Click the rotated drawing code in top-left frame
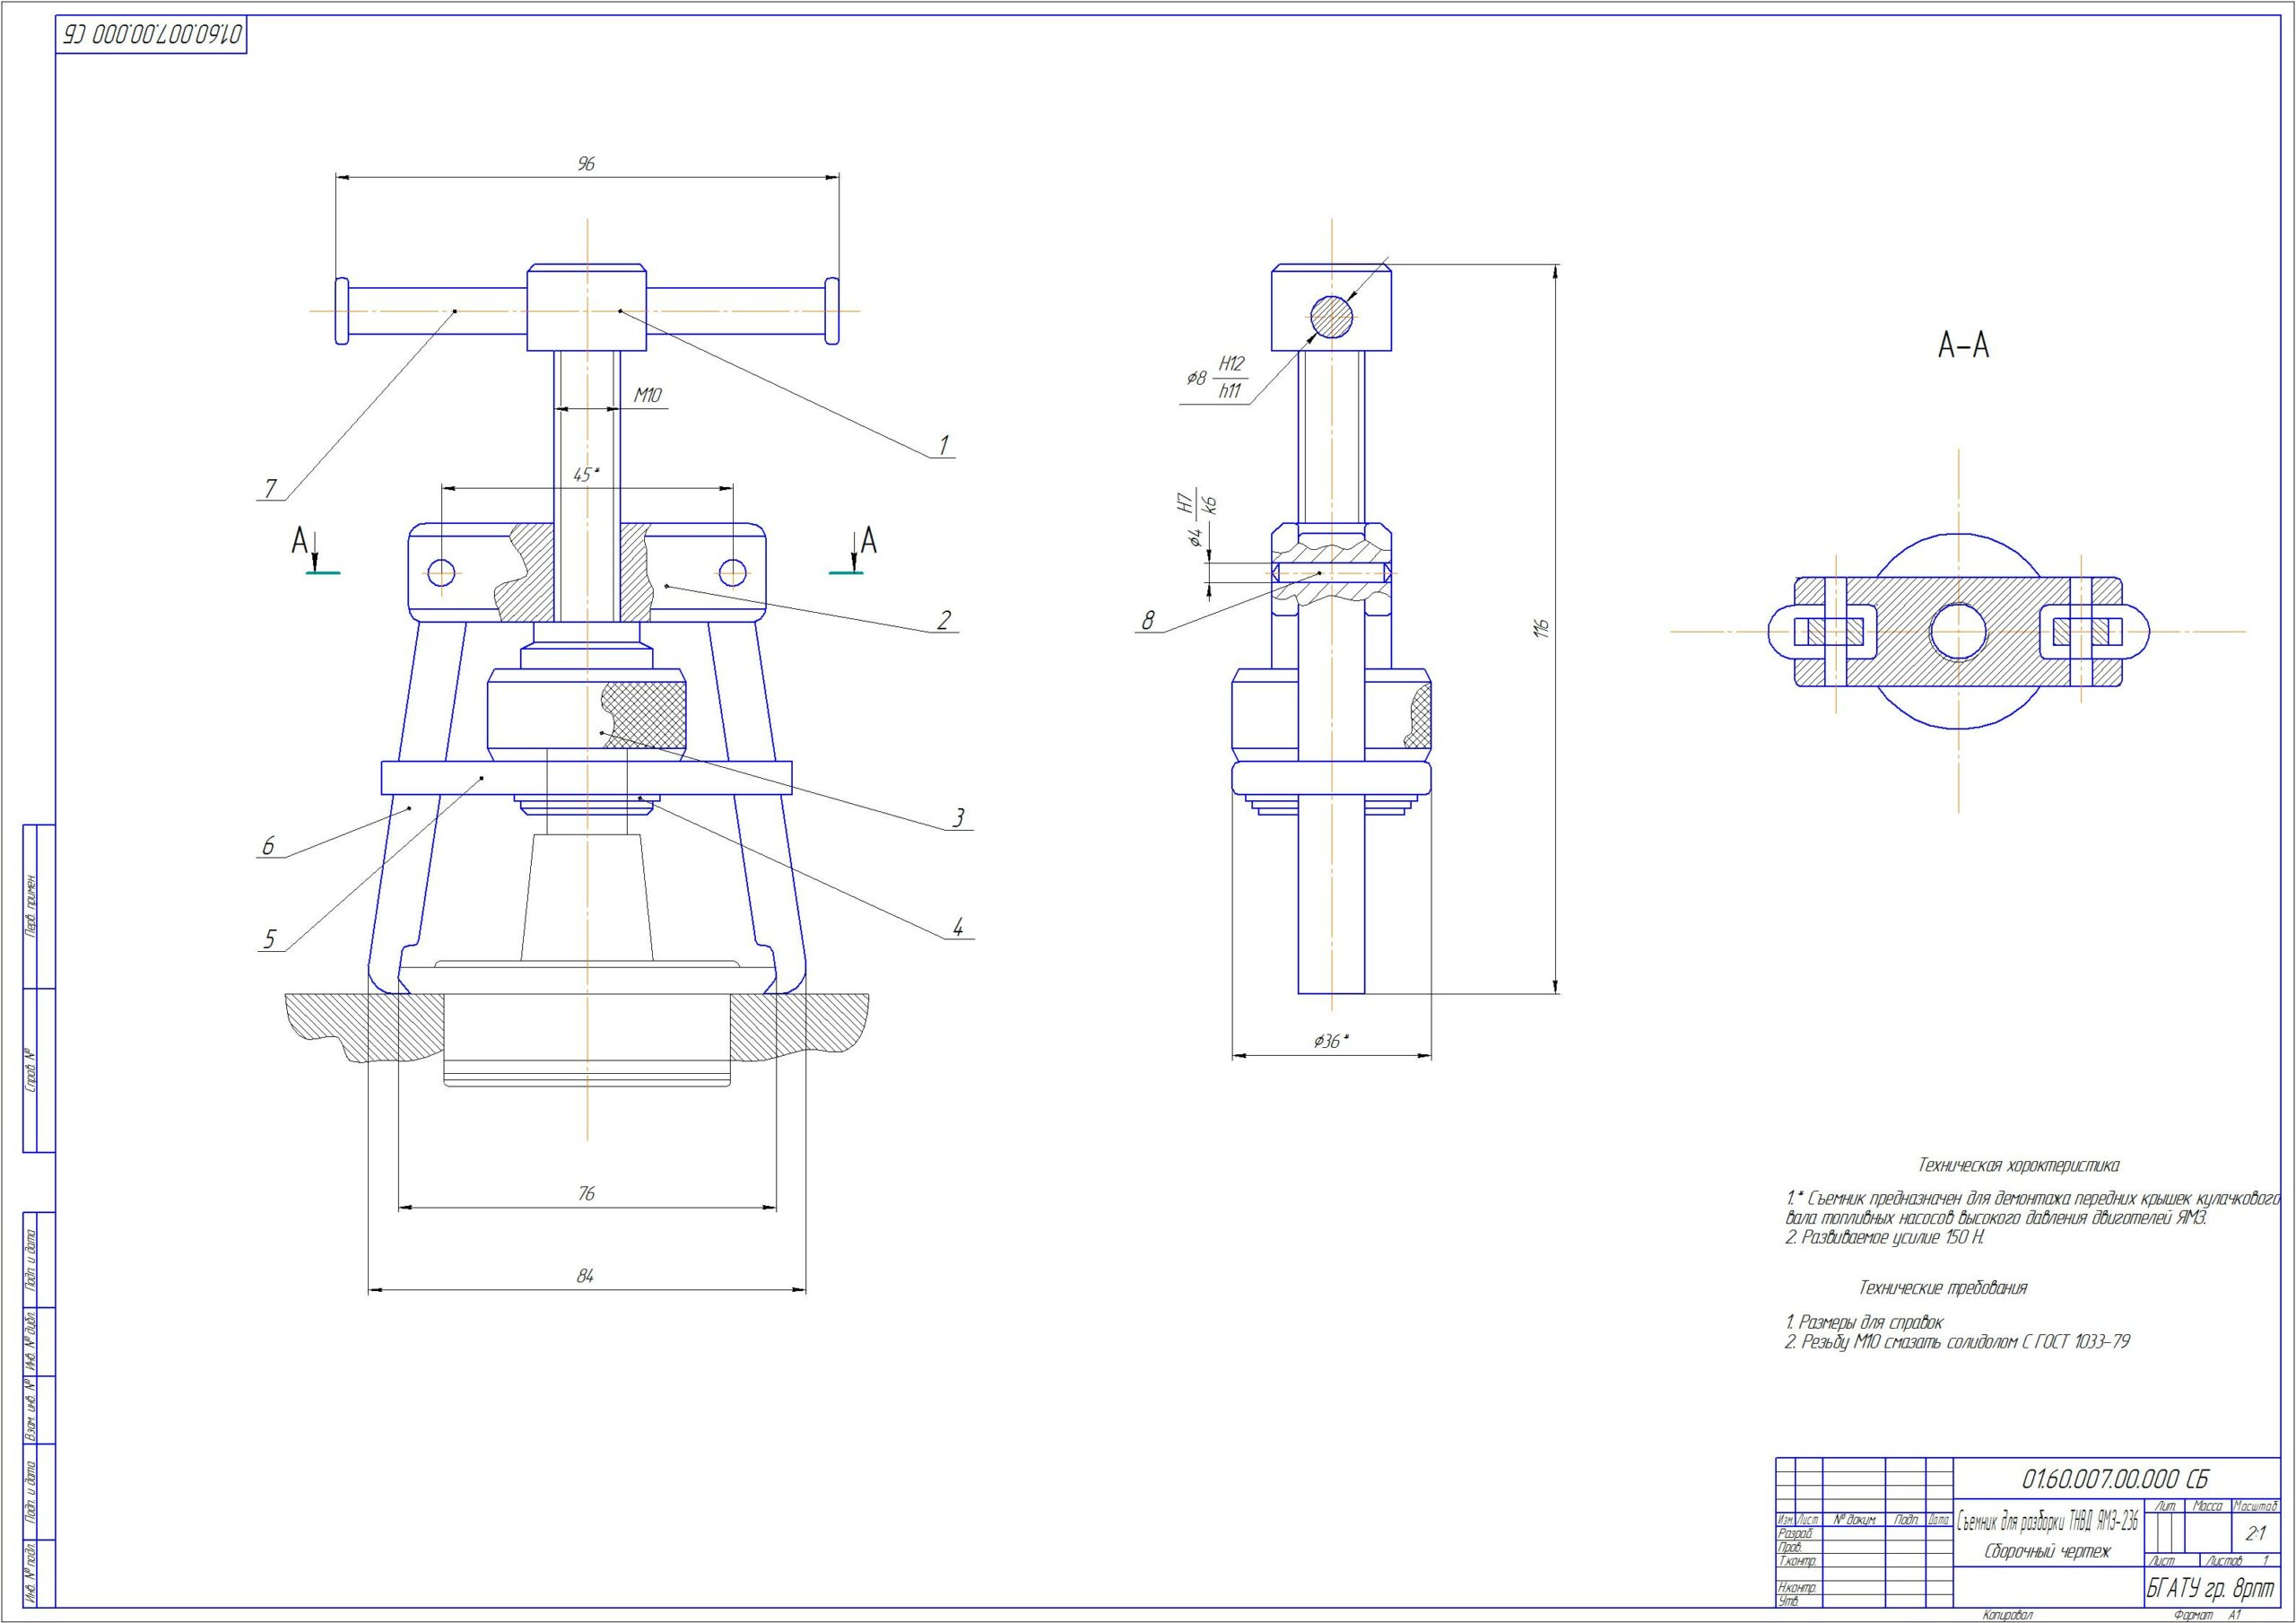Viewport: 2296px width, 1623px height. pos(153,35)
